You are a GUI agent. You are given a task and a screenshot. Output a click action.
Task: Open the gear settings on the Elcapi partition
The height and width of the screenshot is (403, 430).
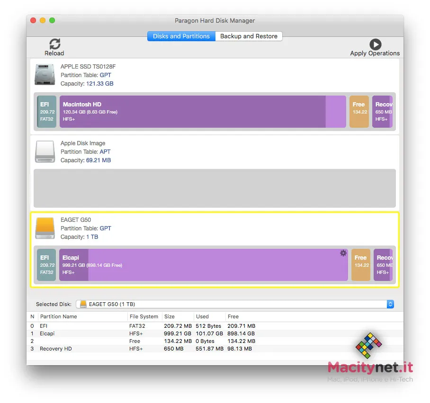[343, 253]
